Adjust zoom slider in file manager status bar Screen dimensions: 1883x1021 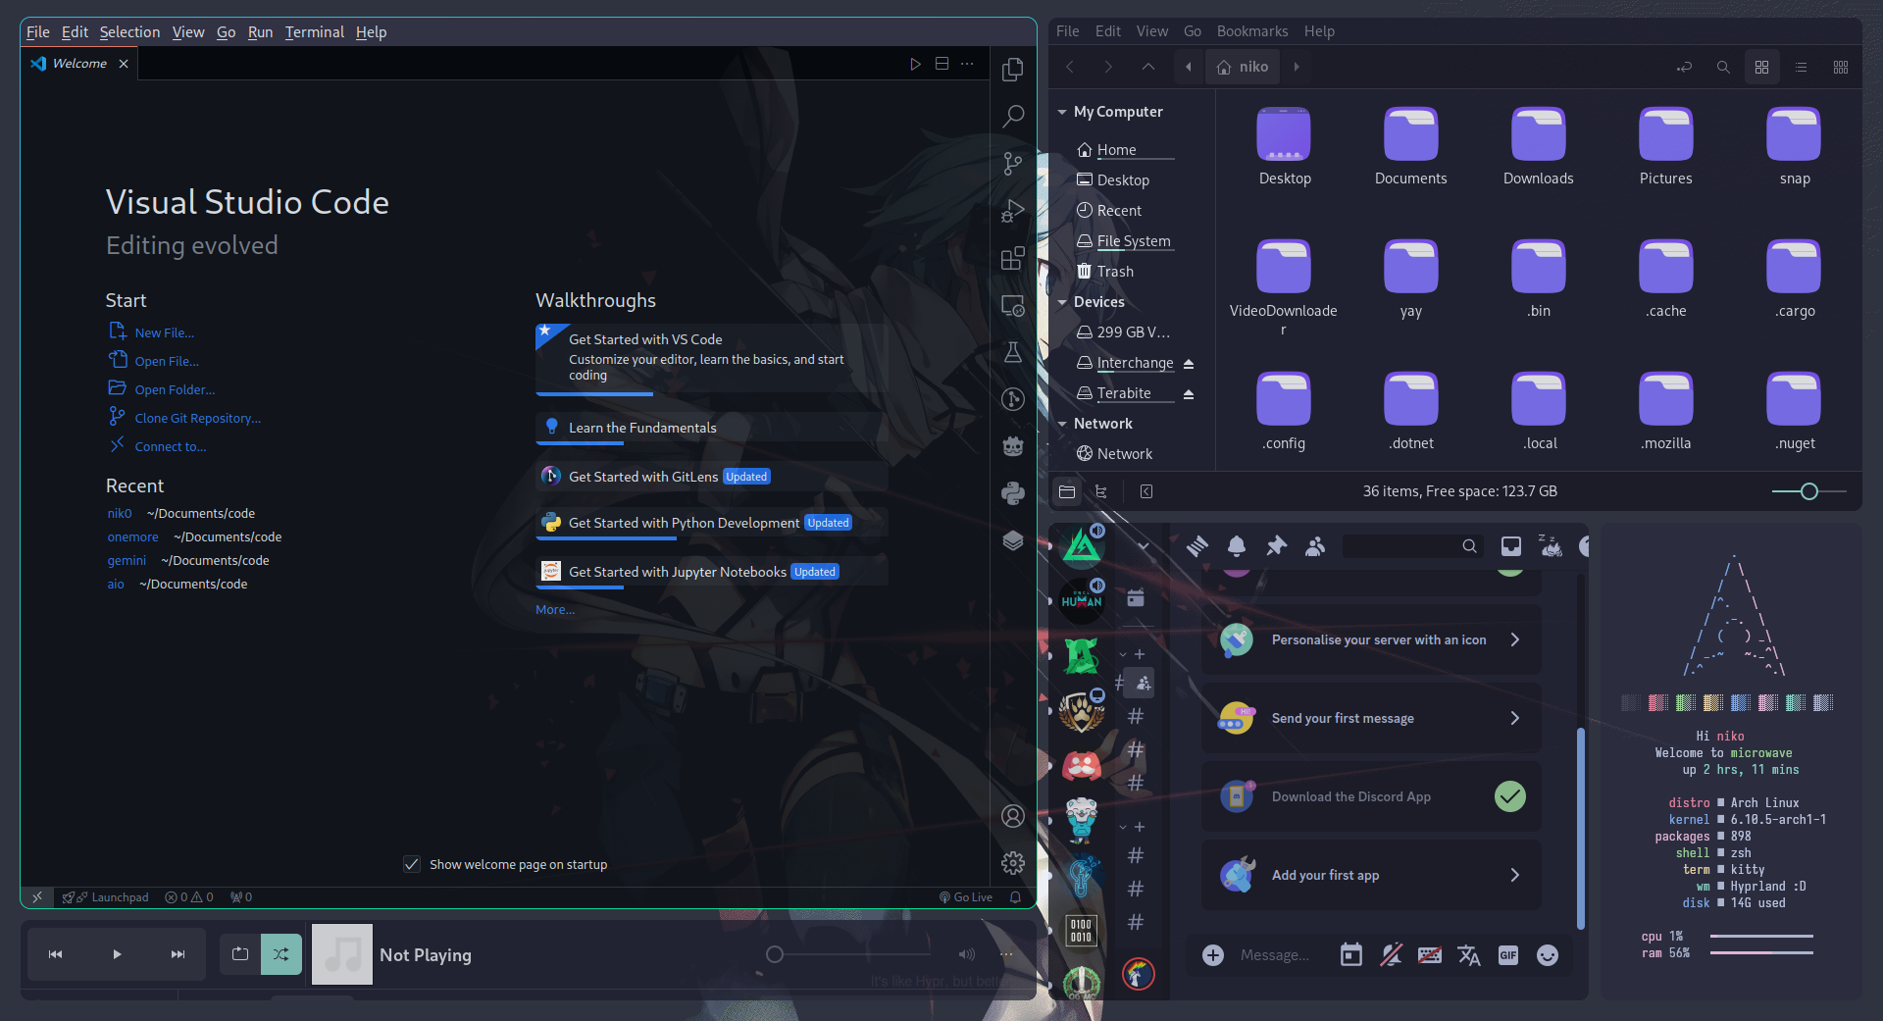[x=1809, y=491]
